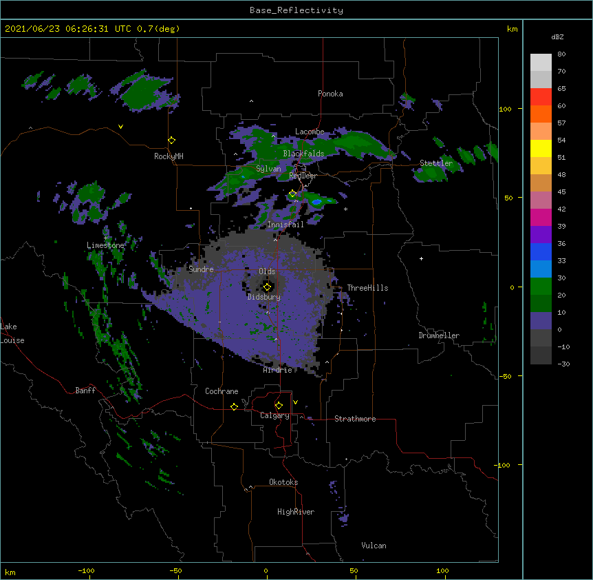
Task: Click the RockyMH label
Action: point(169,156)
